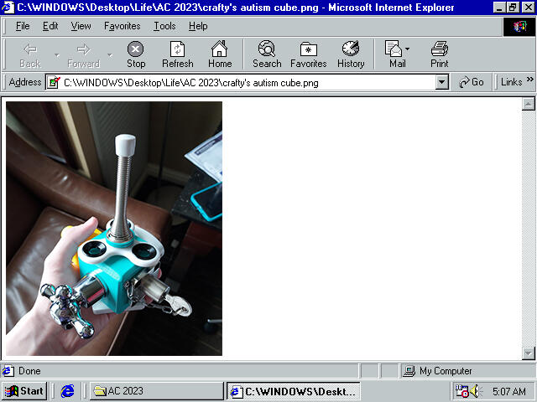Launch Internet Explorer from quick launch

68,391
